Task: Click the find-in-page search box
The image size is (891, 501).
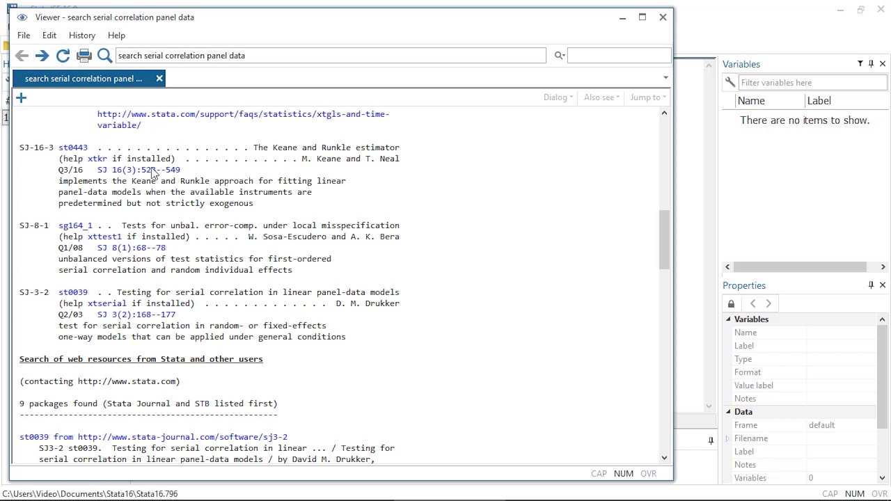Action: [x=620, y=56]
